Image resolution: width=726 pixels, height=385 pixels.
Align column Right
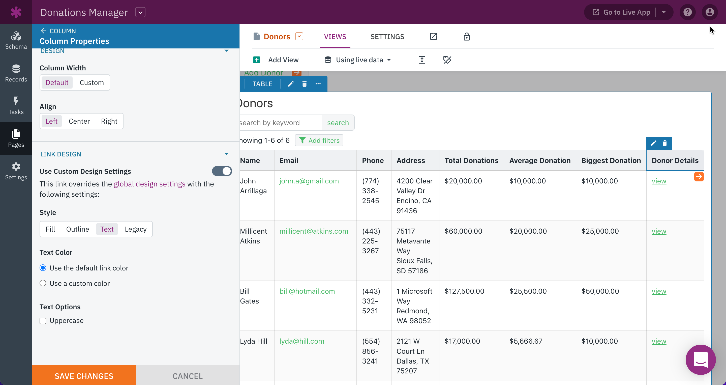(x=109, y=121)
